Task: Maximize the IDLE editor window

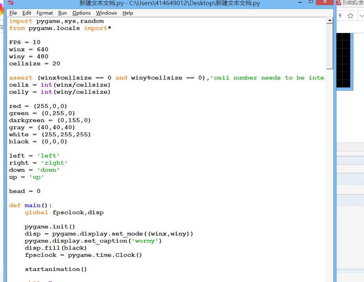Action: (311, 2)
